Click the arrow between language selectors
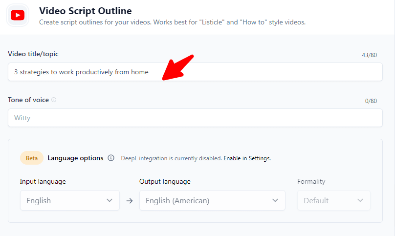This screenshot has width=395, height=236. pyautogui.click(x=130, y=201)
